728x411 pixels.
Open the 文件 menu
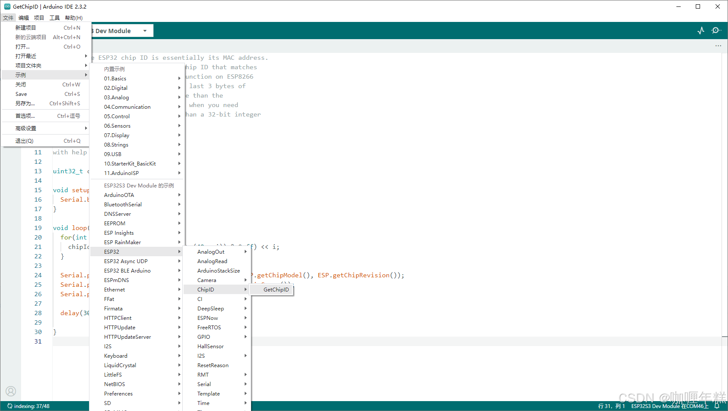pos(8,18)
